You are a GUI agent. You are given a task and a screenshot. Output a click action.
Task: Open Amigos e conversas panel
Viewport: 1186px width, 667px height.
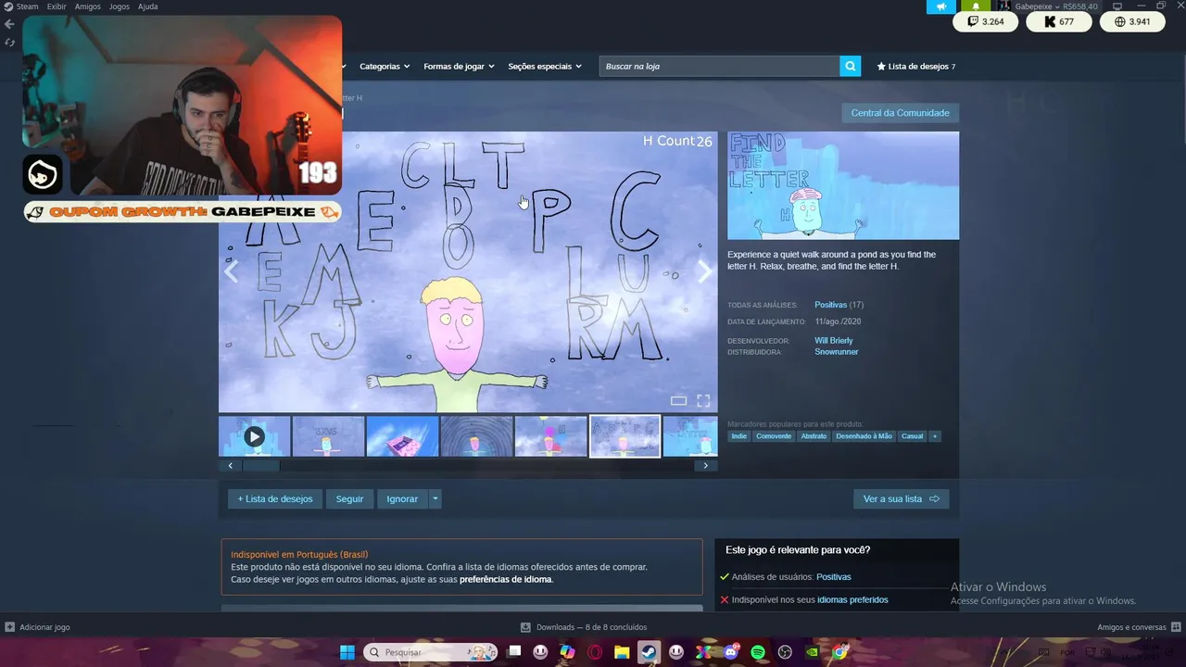(x=1139, y=627)
